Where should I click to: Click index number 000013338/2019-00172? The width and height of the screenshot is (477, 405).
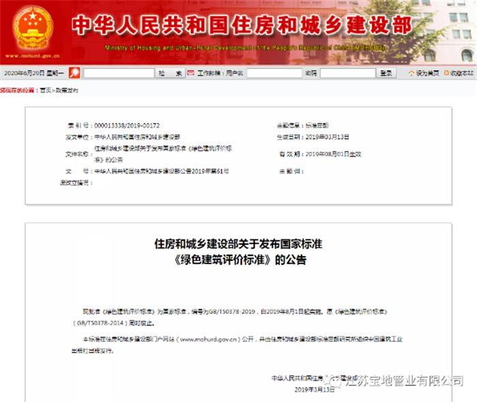pos(127,125)
